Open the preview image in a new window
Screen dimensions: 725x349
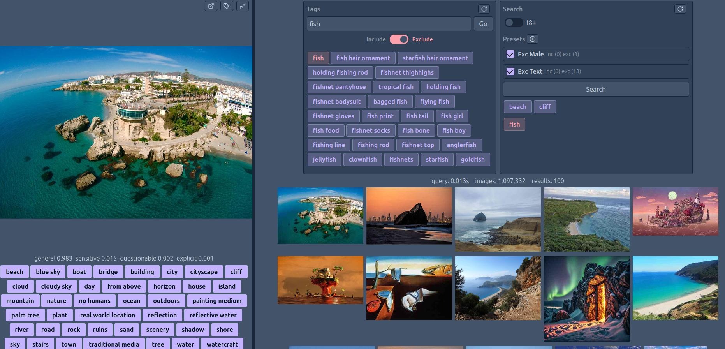pos(211,6)
